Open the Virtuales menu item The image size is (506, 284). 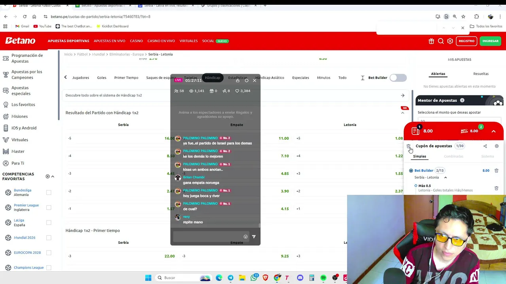click(189, 41)
